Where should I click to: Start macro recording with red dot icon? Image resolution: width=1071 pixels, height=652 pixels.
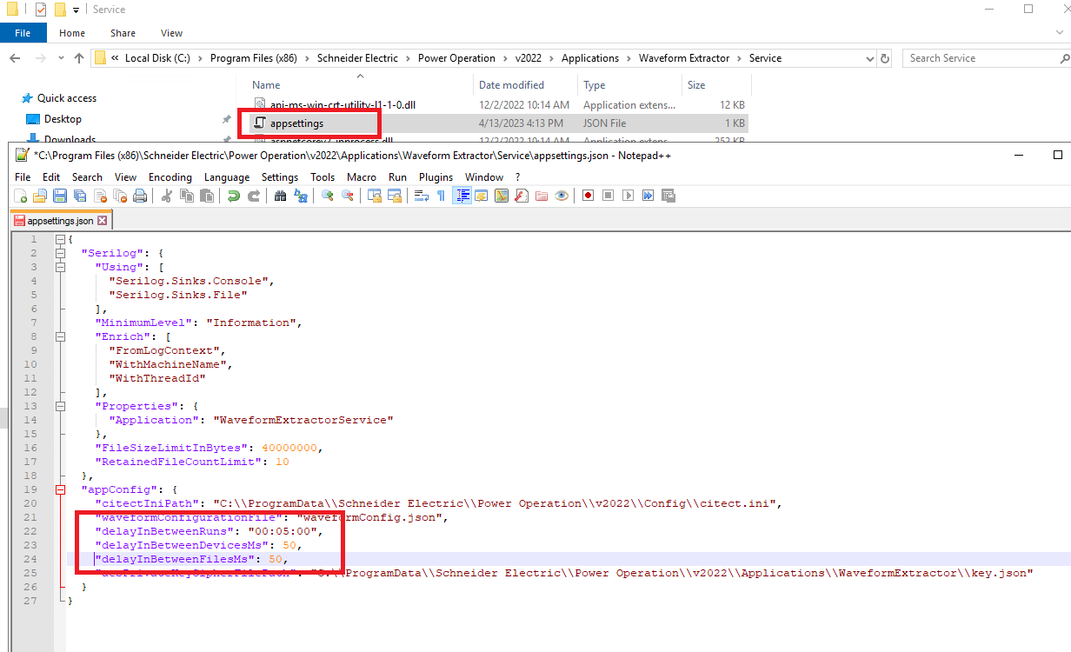(588, 196)
